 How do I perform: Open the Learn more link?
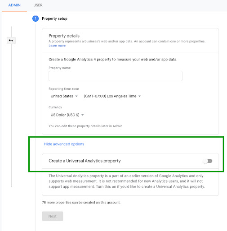tap(57, 46)
